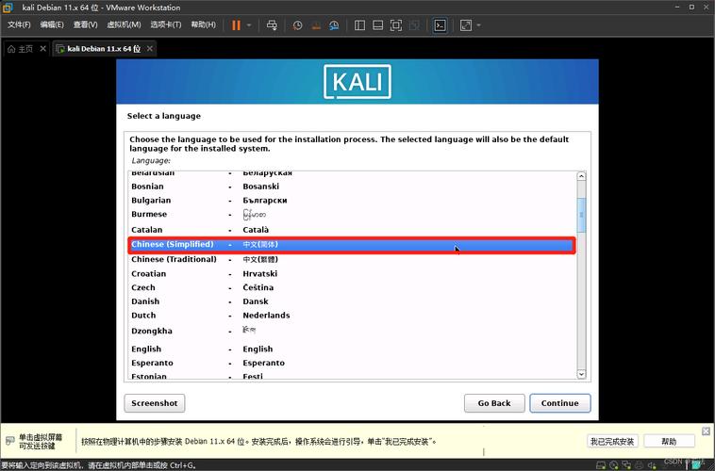
Task: Click the language list scrollbar thumb
Action: (581, 215)
